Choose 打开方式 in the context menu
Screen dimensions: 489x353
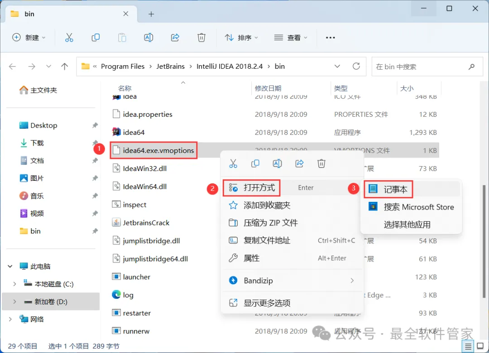point(292,188)
